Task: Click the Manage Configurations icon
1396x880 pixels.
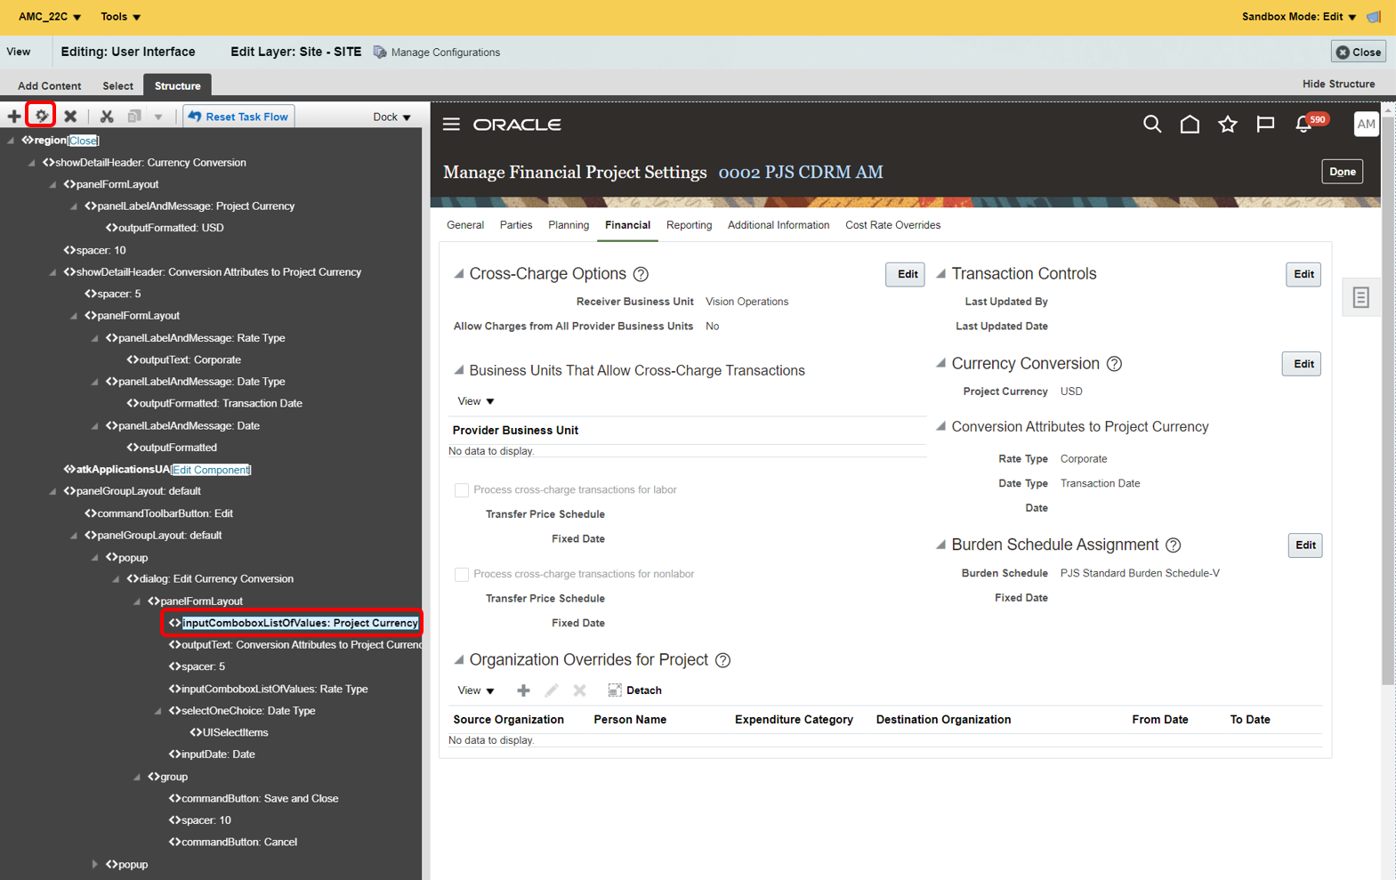Action: point(380,52)
